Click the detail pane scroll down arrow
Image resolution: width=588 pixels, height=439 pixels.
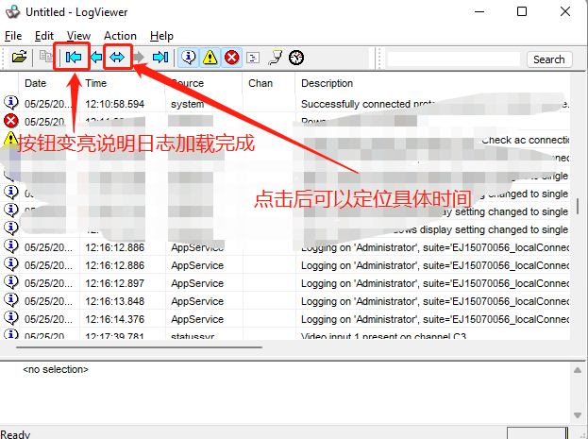coord(578,415)
